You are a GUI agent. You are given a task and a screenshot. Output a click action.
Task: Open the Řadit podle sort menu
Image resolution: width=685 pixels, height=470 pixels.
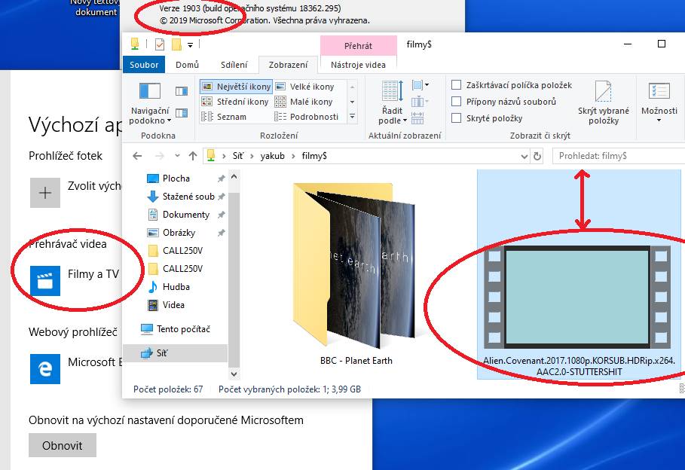click(392, 103)
